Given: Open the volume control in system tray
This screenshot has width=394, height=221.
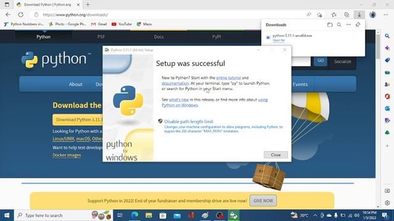Looking at the screenshot, I should pyautogui.click(x=357, y=215).
